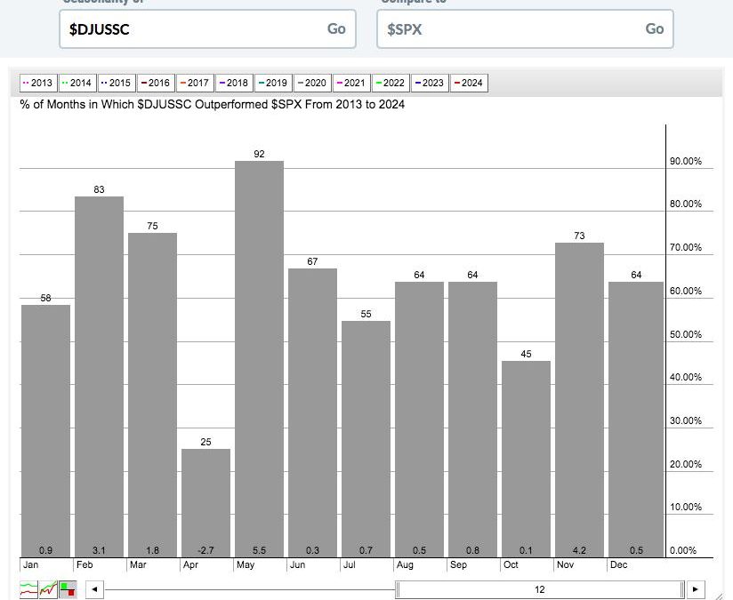Focus the $SPX compare-to input field
This screenshot has width=733, height=600.
click(x=525, y=29)
